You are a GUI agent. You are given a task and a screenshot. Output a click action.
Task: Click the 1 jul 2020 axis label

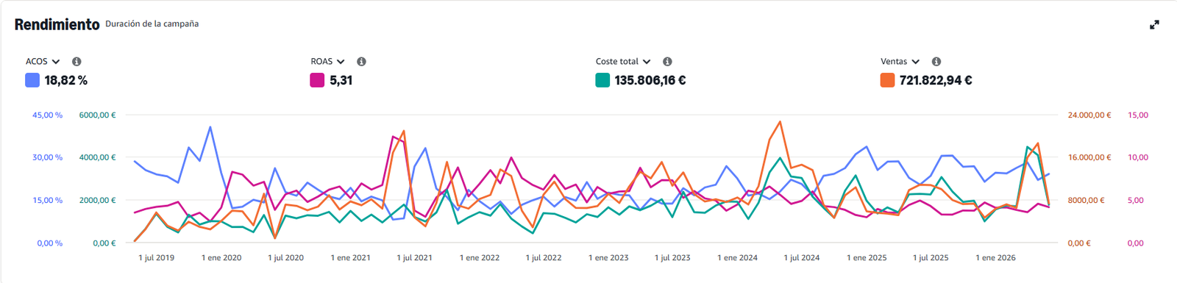coord(286,258)
